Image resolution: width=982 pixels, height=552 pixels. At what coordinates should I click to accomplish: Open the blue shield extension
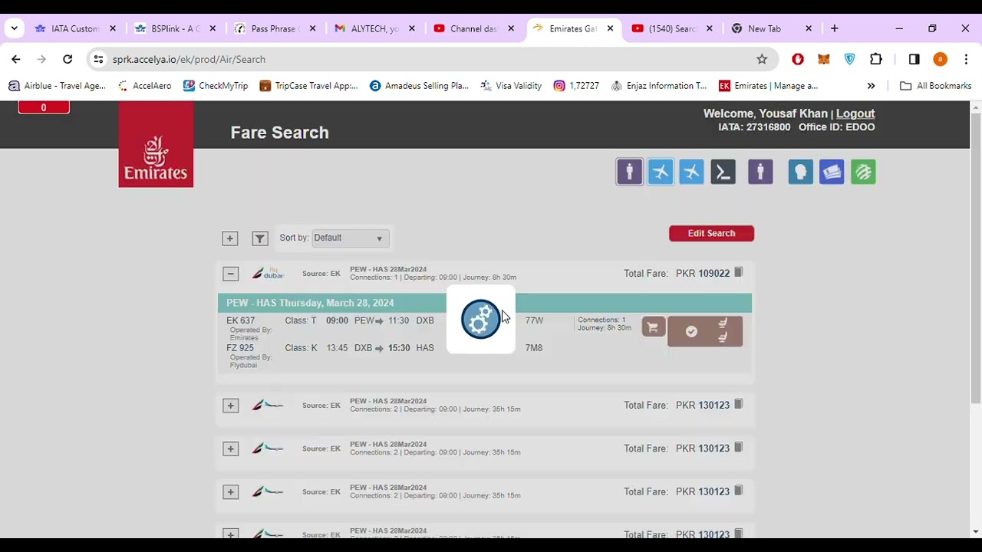[x=849, y=59]
